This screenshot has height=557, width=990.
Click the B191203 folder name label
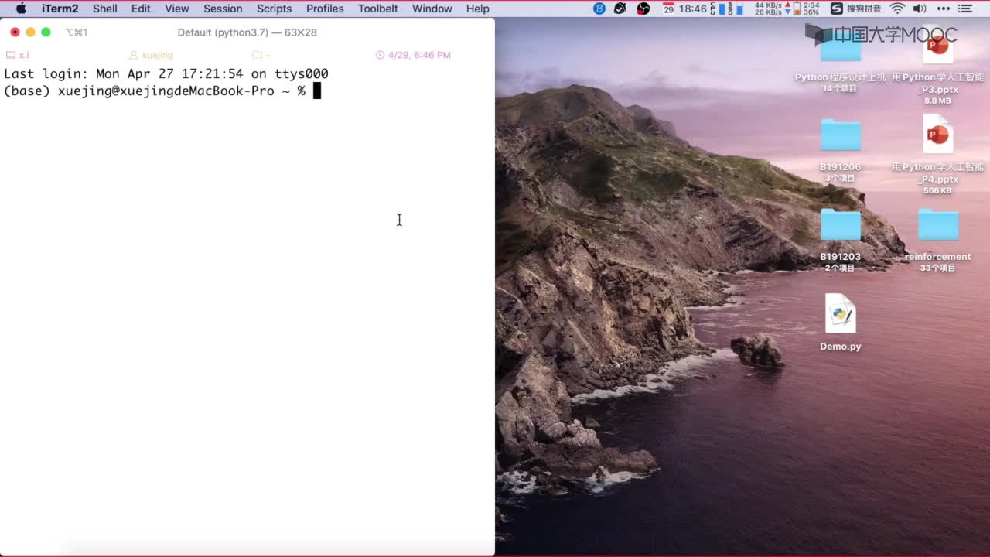pos(841,257)
